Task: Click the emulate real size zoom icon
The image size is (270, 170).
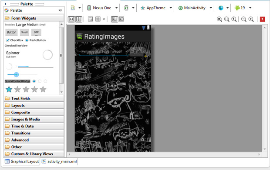Action: (x=219, y=19)
